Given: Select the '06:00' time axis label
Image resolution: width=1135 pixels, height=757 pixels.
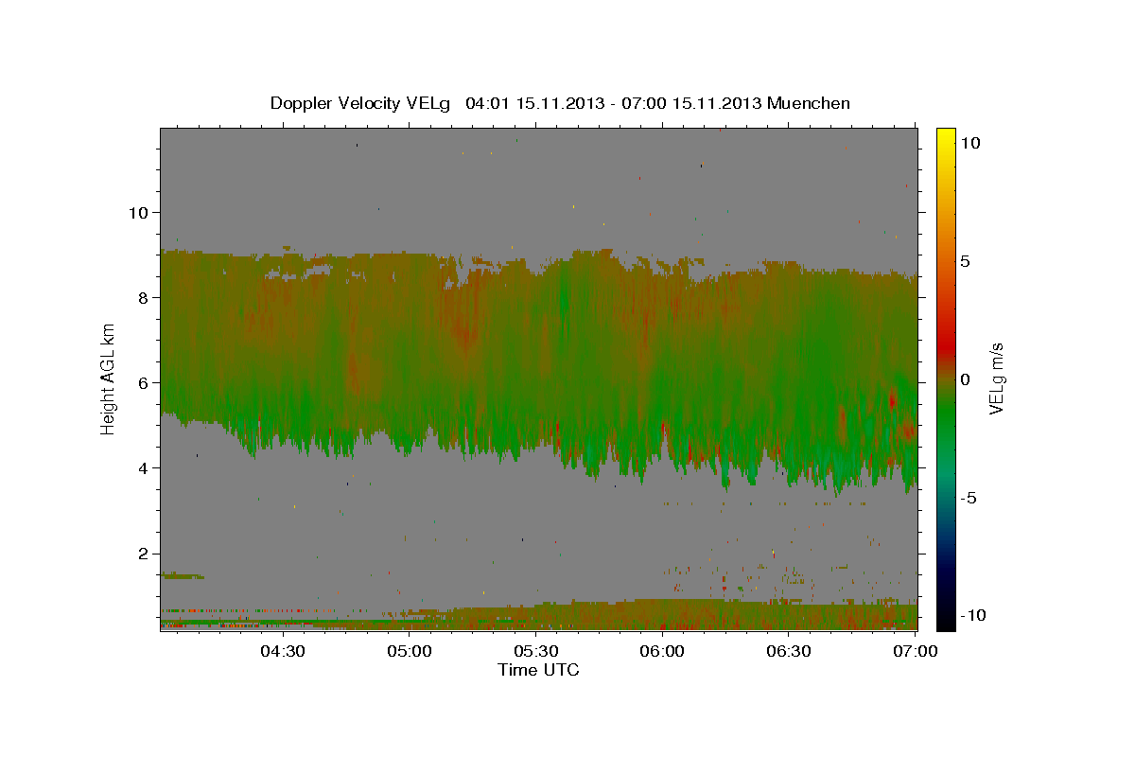Looking at the screenshot, I should coord(662,651).
